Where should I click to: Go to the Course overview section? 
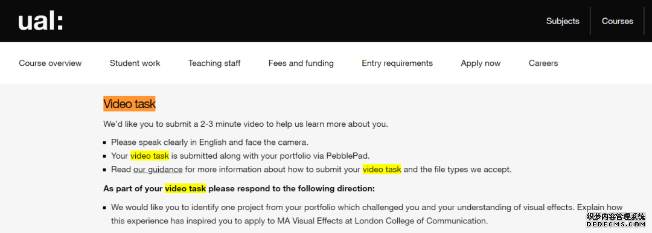pos(50,63)
